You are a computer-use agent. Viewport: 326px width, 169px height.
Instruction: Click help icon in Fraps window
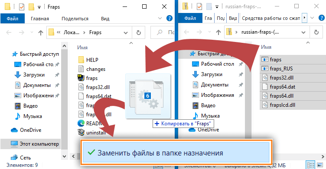pyautogui.click(x=170, y=18)
